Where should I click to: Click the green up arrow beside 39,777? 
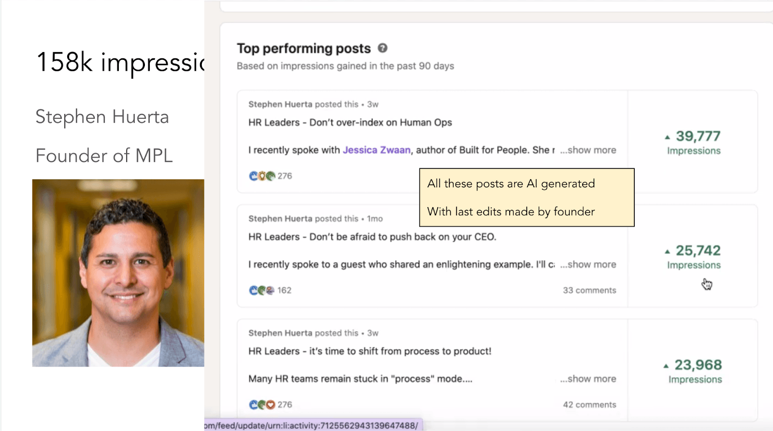(x=667, y=137)
